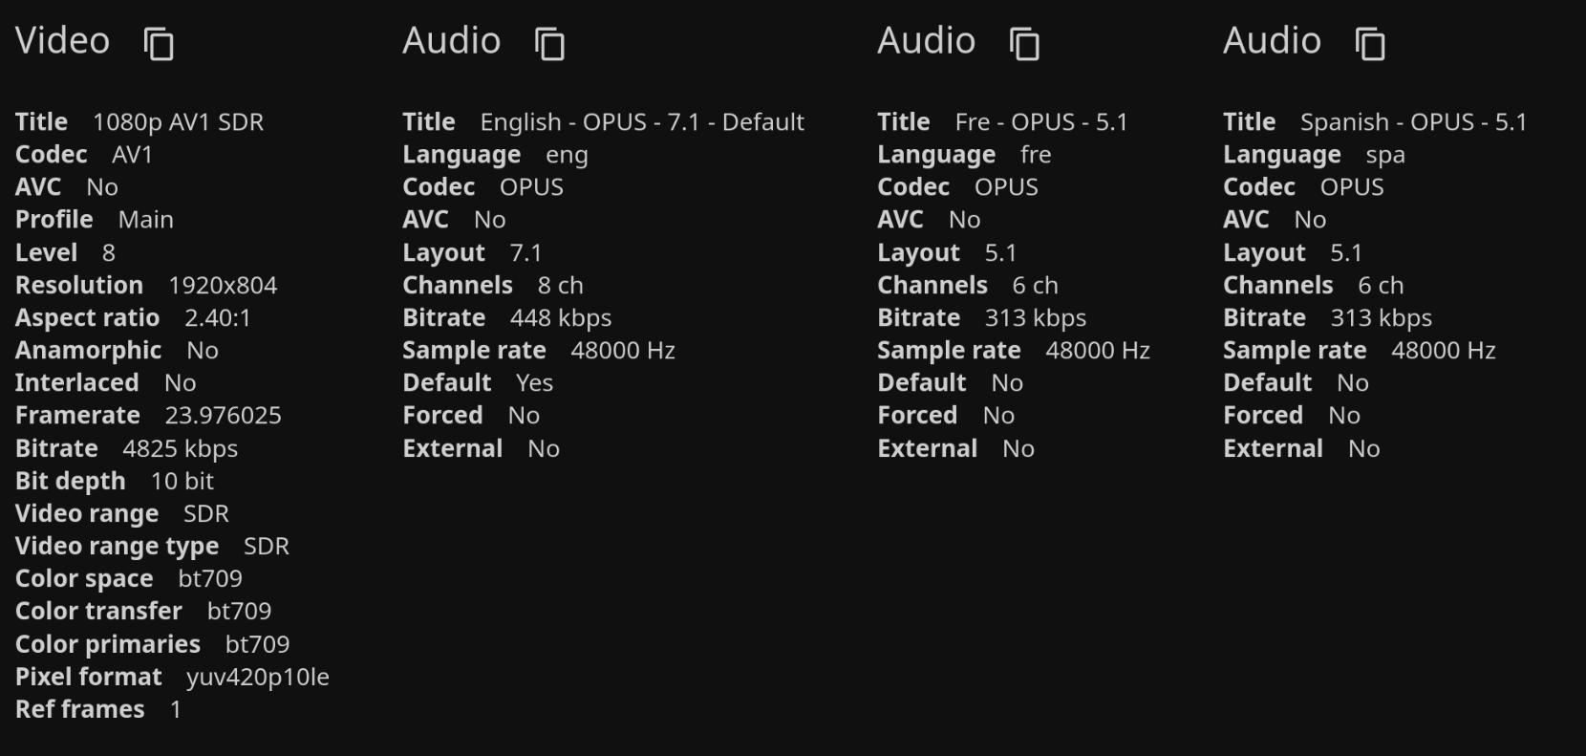Click the Fre OPUS 5.1 title text
The width and height of the screenshot is (1586, 756).
pos(1040,122)
